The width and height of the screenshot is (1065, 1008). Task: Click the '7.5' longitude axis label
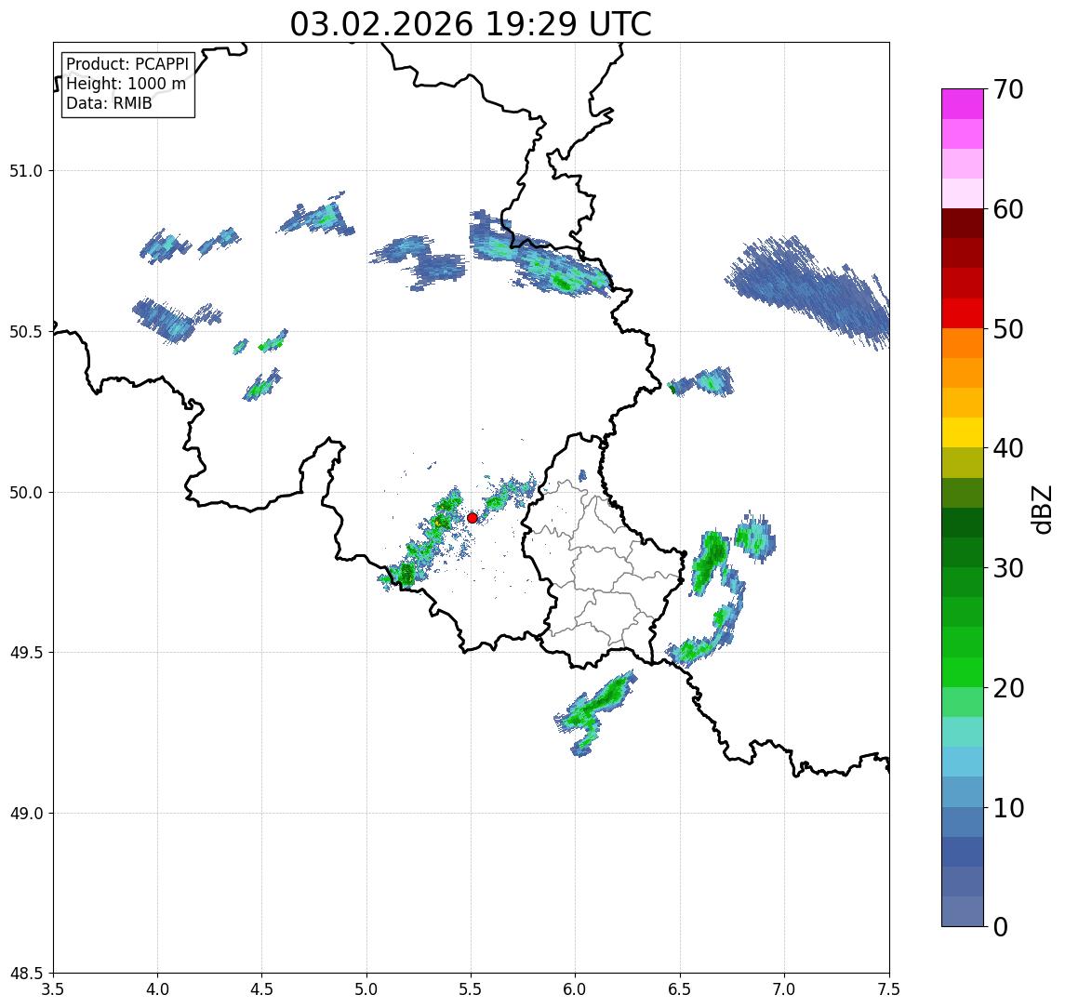pos(889,989)
